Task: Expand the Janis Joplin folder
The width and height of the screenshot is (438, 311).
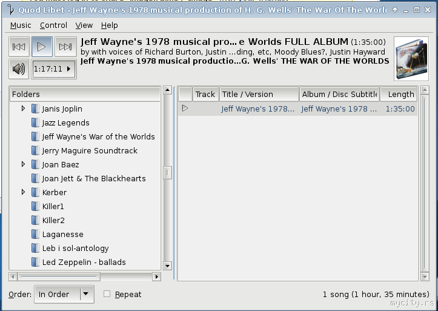Action: [23, 109]
